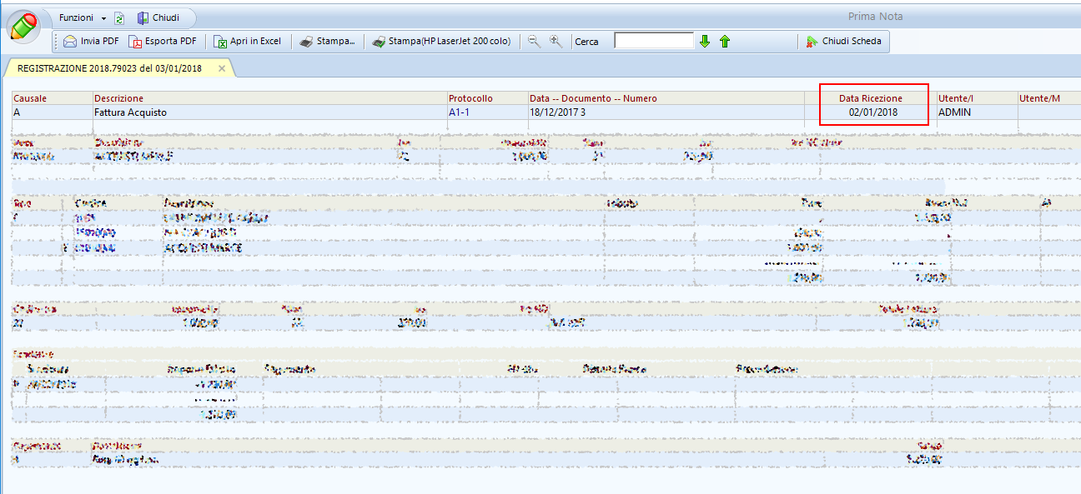Click the refresh document icon
The height and width of the screenshot is (494, 1081).
click(118, 18)
